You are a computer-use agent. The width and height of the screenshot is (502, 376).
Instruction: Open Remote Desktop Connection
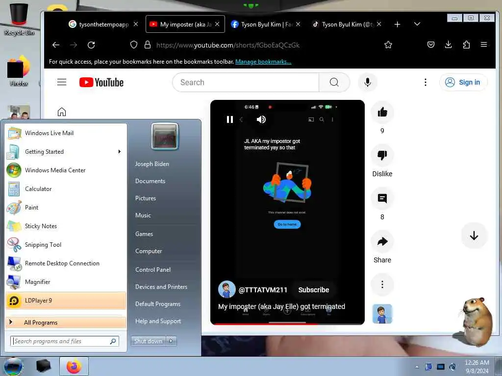(x=66, y=263)
